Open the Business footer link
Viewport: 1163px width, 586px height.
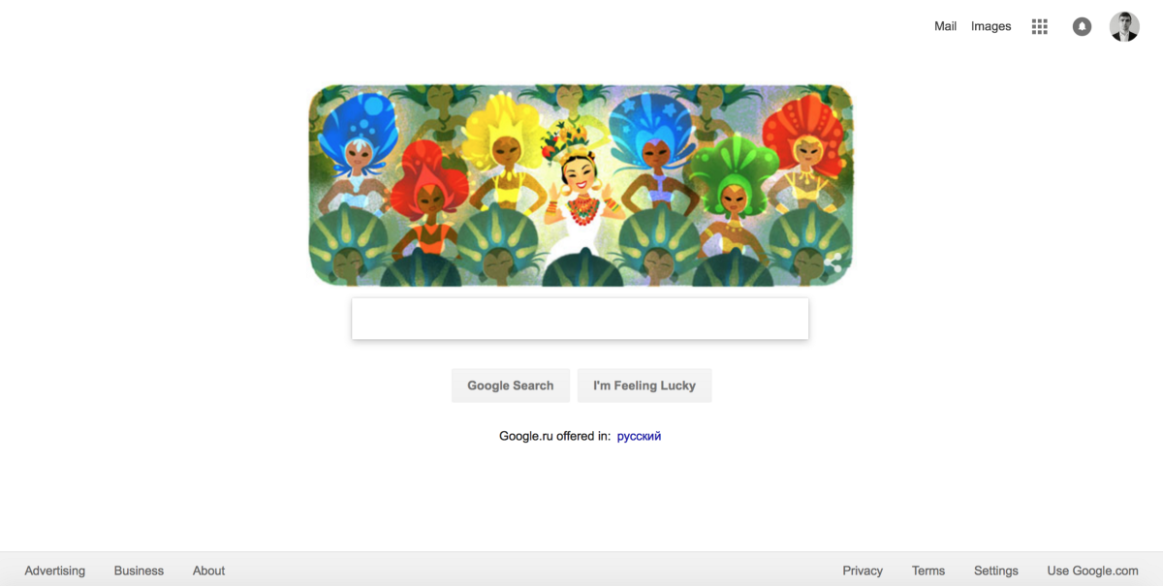click(x=139, y=571)
